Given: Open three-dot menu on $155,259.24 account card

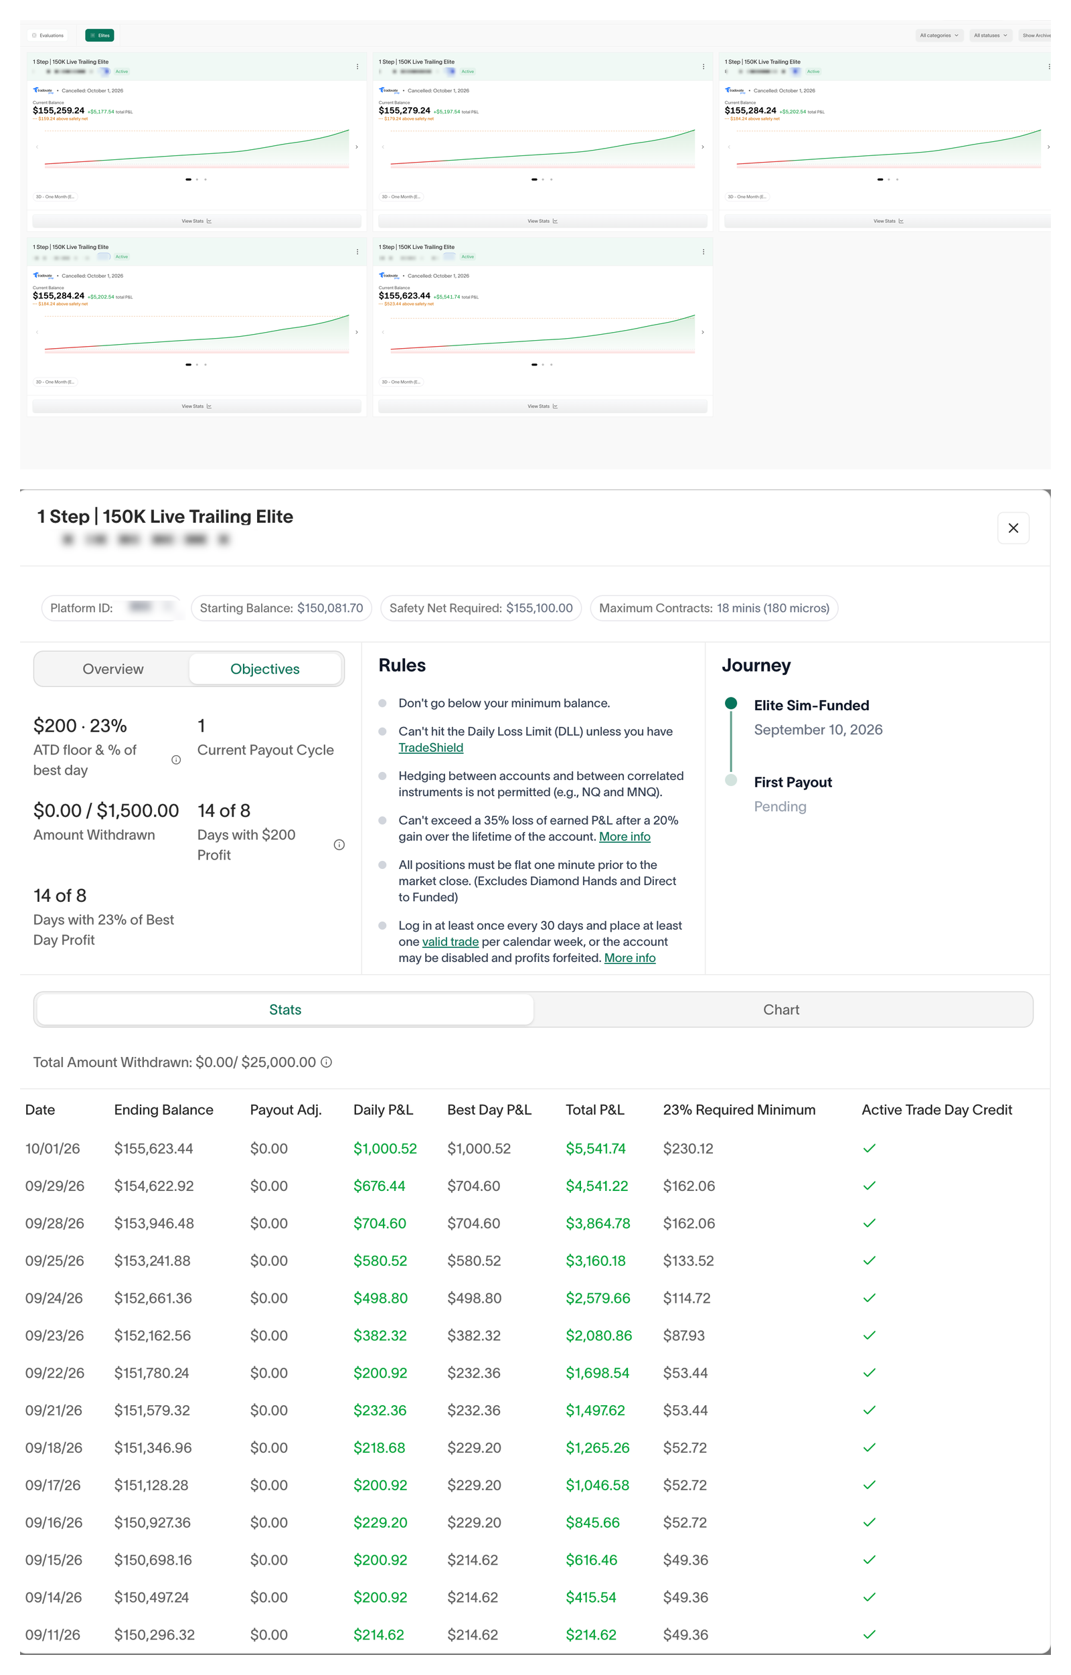Looking at the screenshot, I should (x=357, y=67).
